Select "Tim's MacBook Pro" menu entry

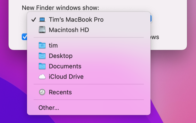coord(76,20)
